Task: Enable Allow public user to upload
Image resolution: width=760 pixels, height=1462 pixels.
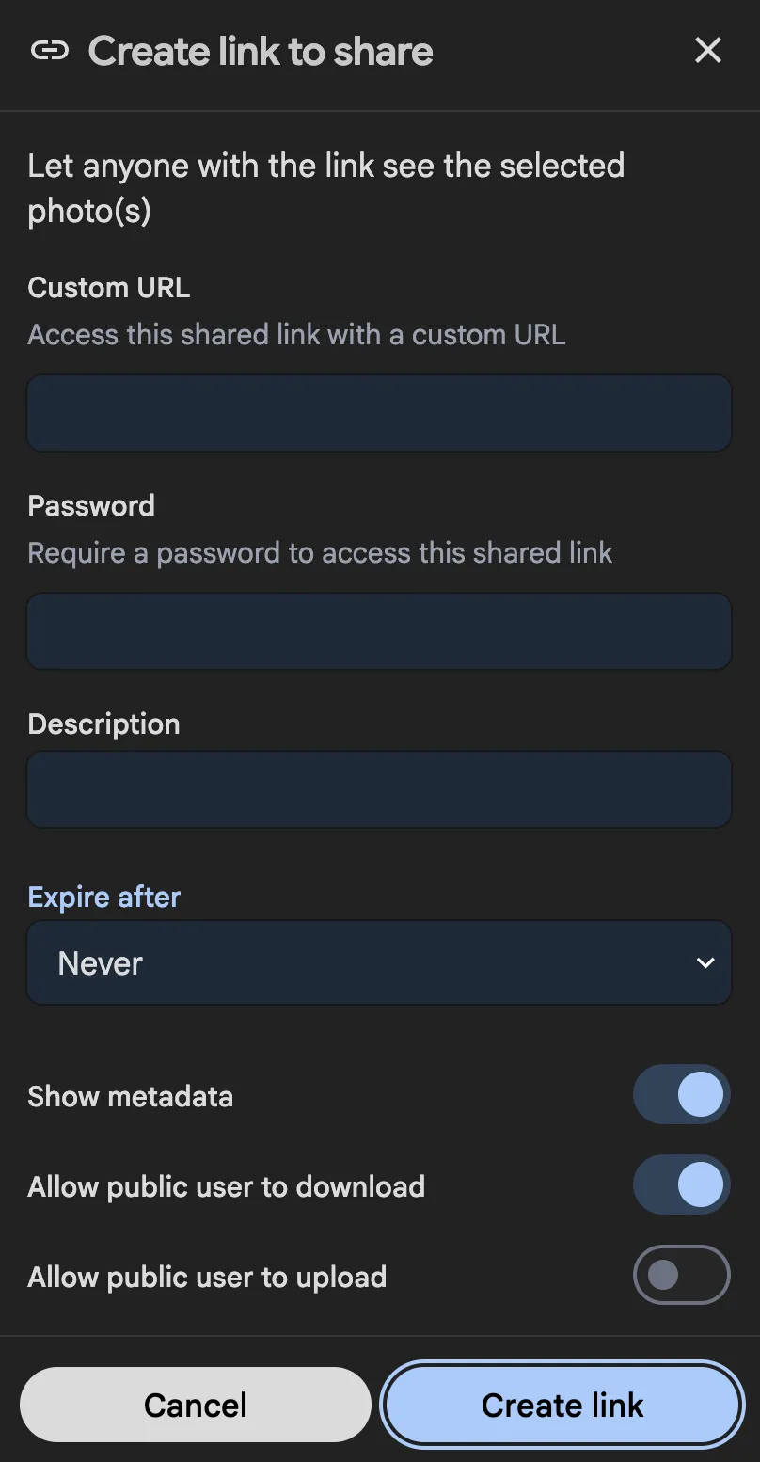Action: 681,1275
